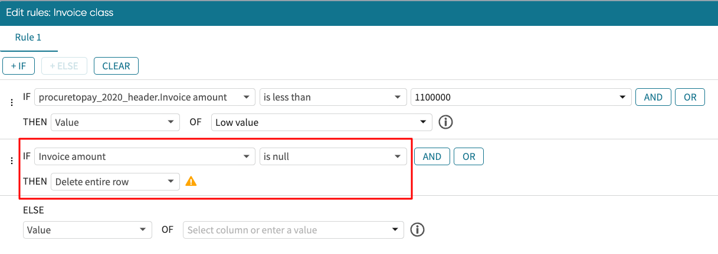Click AND button next to is null
The image size is (718, 254).
point(432,157)
